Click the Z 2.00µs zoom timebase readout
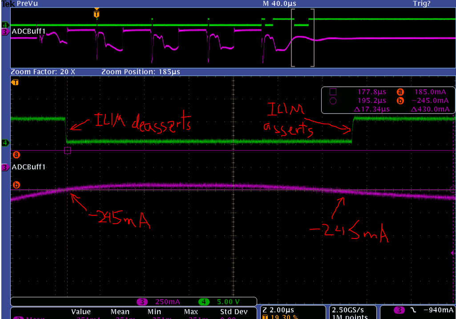Viewport: 456px width, 319px height. point(278,310)
